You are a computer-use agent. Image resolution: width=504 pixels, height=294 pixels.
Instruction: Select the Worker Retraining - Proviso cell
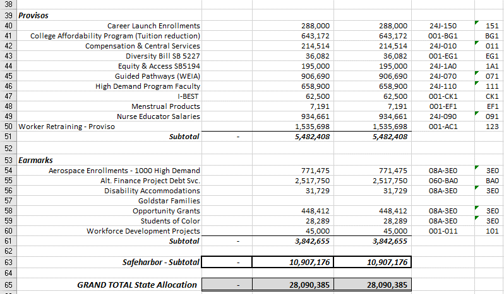click(x=63, y=127)
